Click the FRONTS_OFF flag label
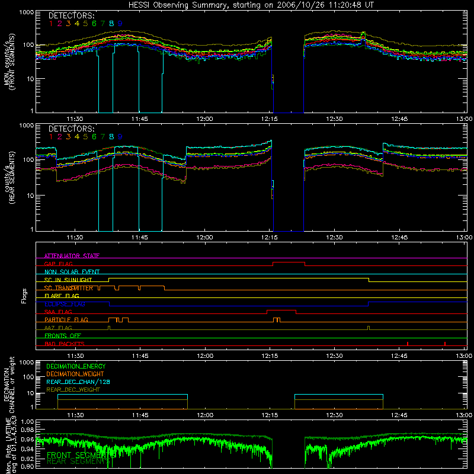The width and height of the screenshot is (474, 474). [63, 335]
